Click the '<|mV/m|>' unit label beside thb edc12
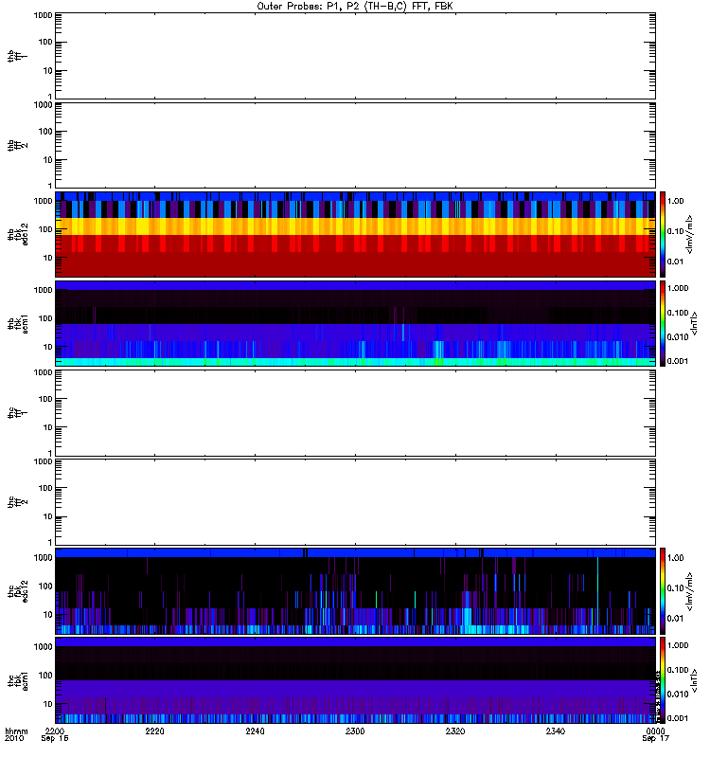The height and width of the screenshot is (758, 710). click(x=689, y=234)
